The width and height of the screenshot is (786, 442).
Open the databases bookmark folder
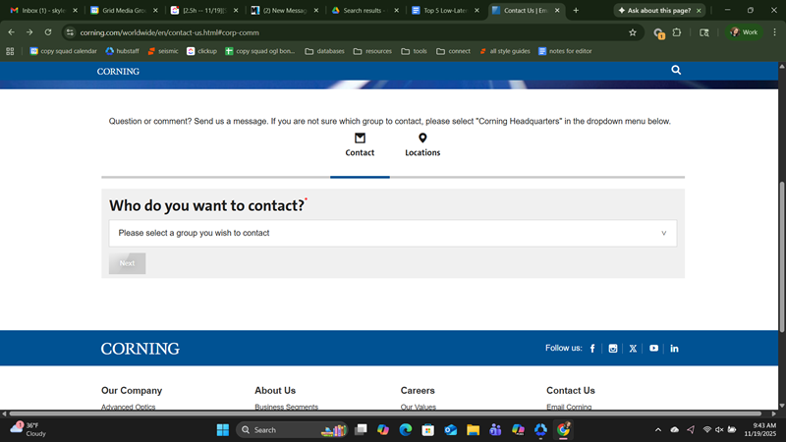point(324,51)
